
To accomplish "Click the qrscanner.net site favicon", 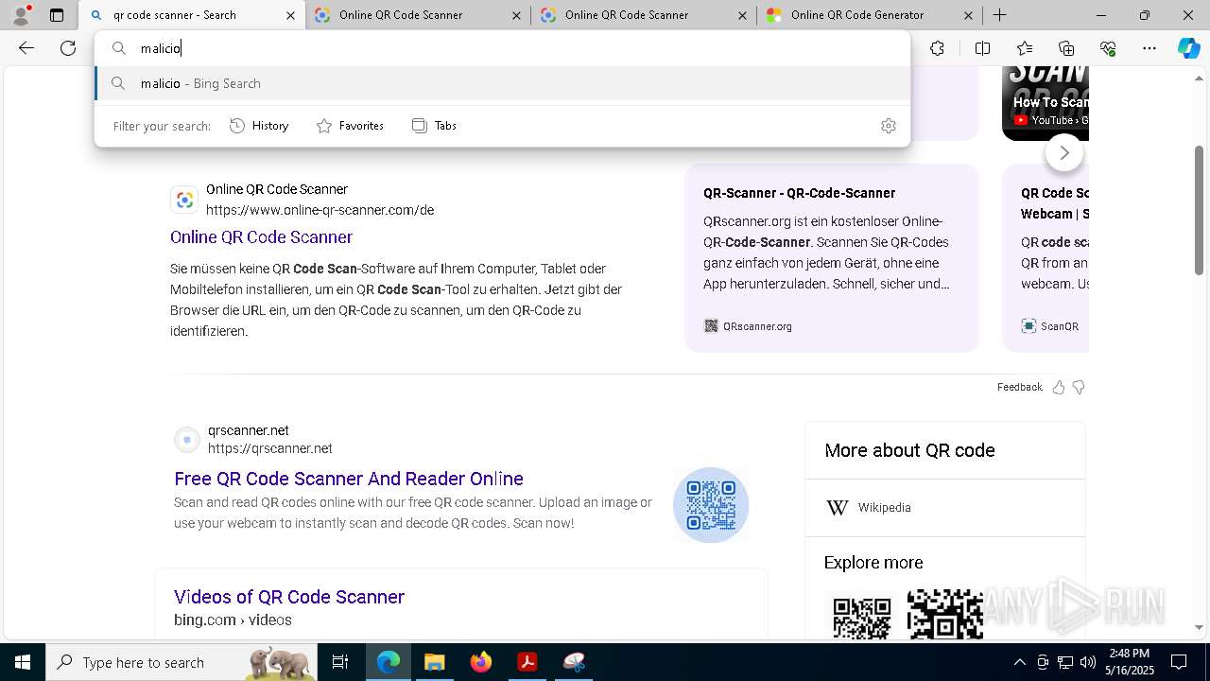I will (x=187, y=440).
